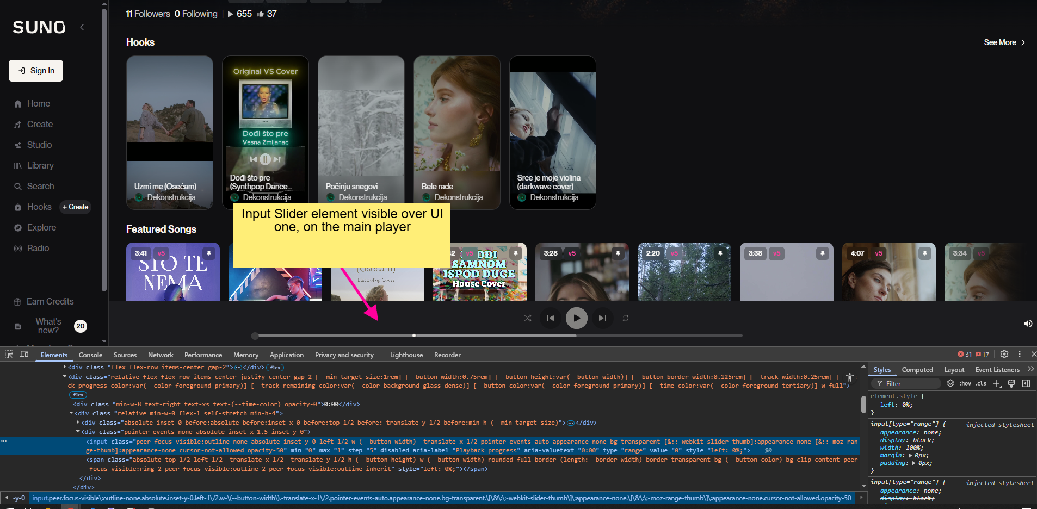Toggle the .cls element classes panel
Image resolution: width=1037 pixels, height=509 pixels.
(981, 384)
